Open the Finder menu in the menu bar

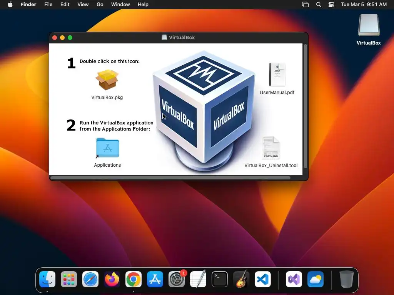tap(28, 5)
